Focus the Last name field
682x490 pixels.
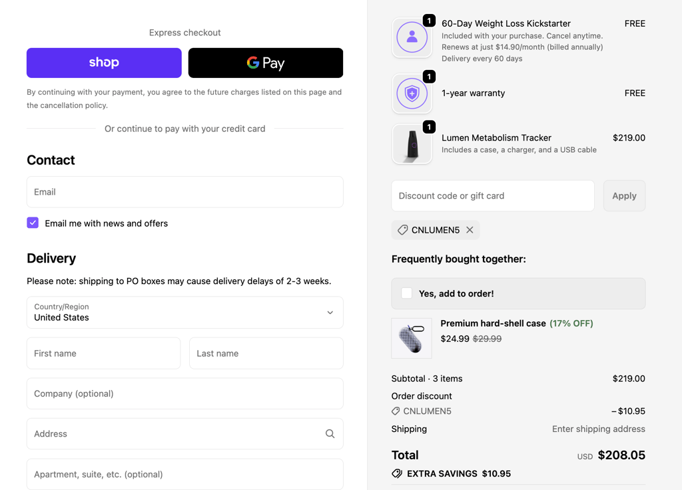point(266,353)
